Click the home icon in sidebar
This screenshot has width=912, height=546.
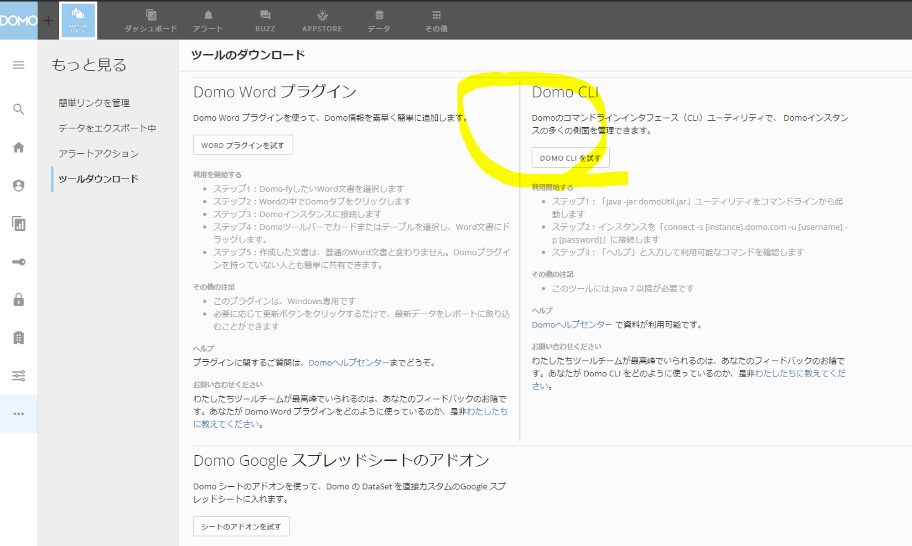pyautogui.click(x=19, y=147)
